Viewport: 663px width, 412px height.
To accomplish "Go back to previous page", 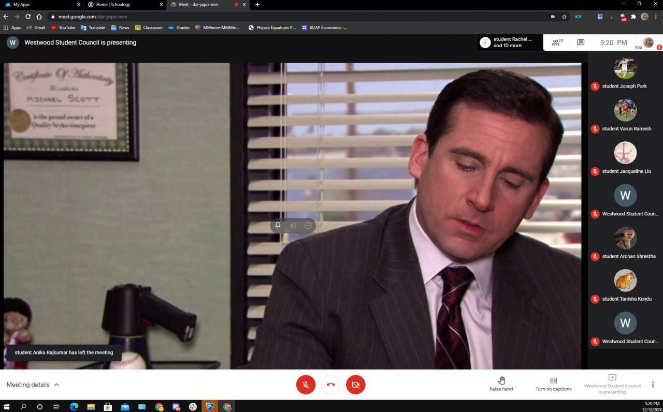I will point(6,17).
